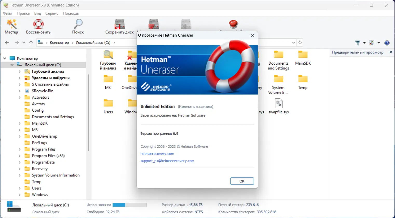Click the disk usage progress bar
This screenshot has height=218, width=395.
(130, 205)
